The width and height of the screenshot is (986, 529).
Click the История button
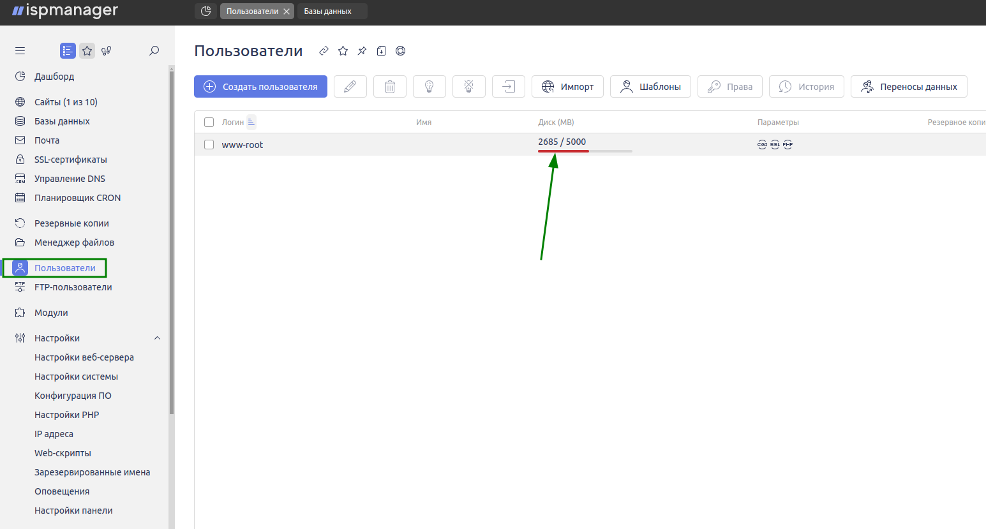pyautogui.click(x=807, y=87)
